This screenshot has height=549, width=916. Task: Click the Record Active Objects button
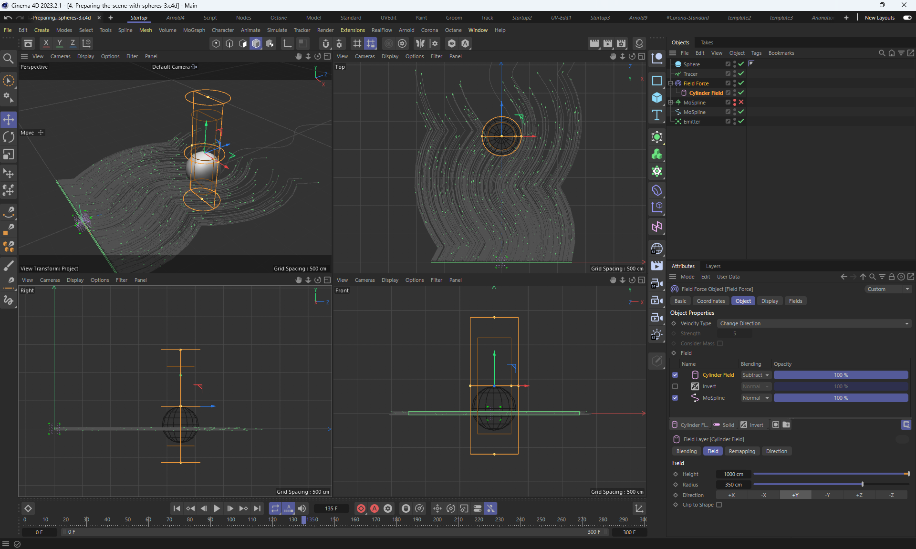(x=361, y=508)
